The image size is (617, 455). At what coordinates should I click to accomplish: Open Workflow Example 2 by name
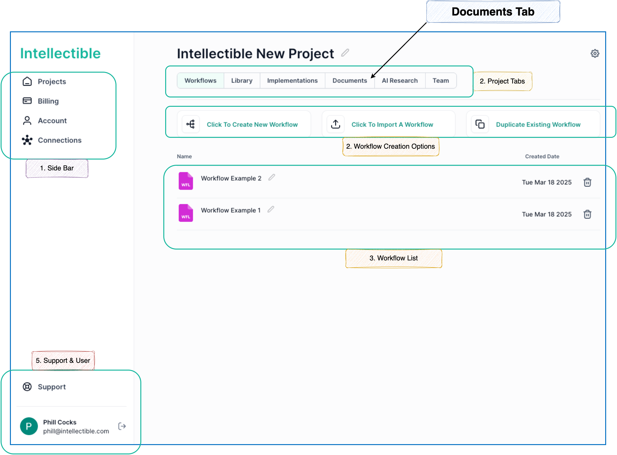231,178
